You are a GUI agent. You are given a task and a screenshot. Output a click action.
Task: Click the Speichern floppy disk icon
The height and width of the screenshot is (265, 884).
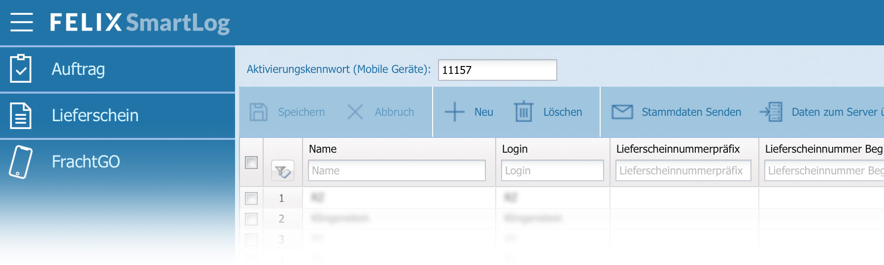258,112
